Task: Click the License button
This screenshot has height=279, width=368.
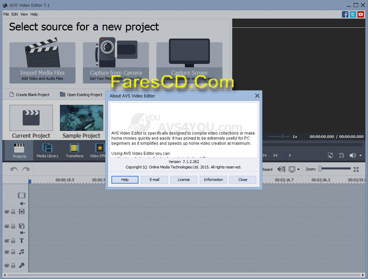Action: 184,180
